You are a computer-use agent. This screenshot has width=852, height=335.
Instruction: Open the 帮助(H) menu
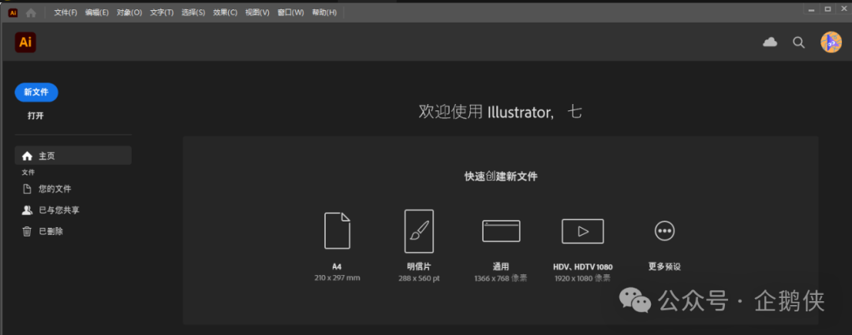[324, 13]
